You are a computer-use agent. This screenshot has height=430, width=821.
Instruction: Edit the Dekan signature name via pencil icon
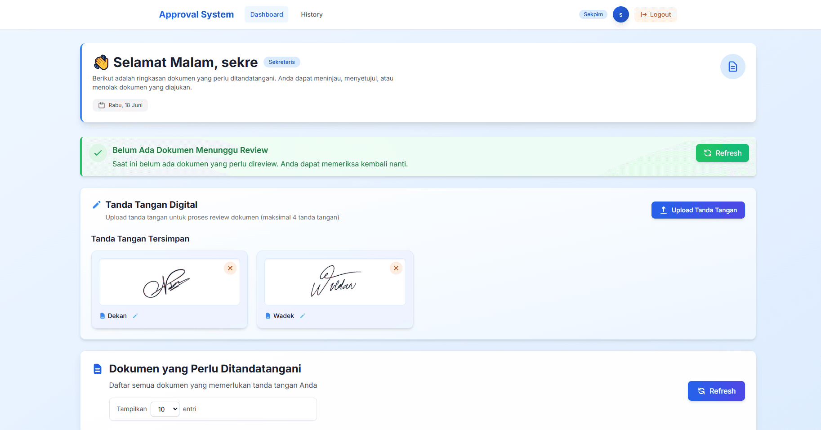pyautogui.click(x=135, y=316)
